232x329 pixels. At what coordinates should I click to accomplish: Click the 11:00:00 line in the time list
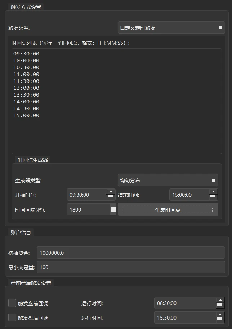pyautogui.click(x=26, y=74)
